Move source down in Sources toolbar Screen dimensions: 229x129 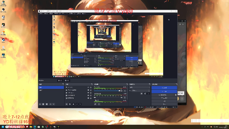[80, 104]
